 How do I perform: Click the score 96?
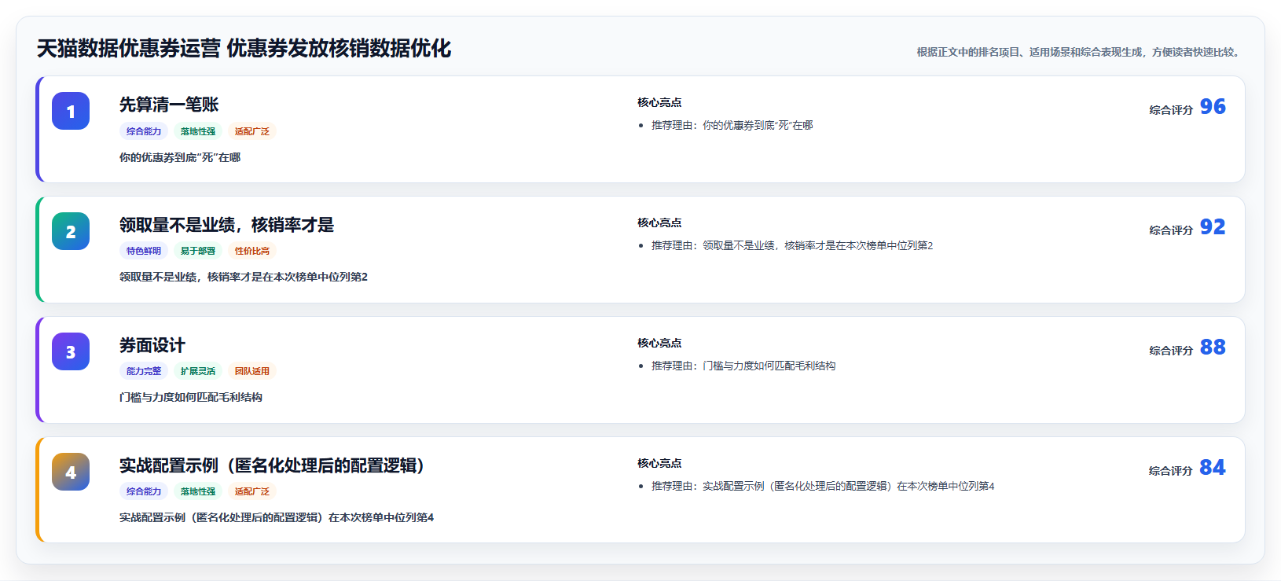click(1213, 107)
